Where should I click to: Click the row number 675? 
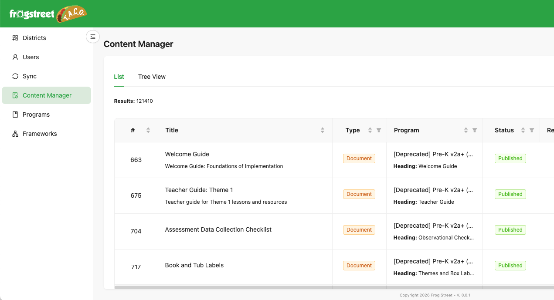136,196
